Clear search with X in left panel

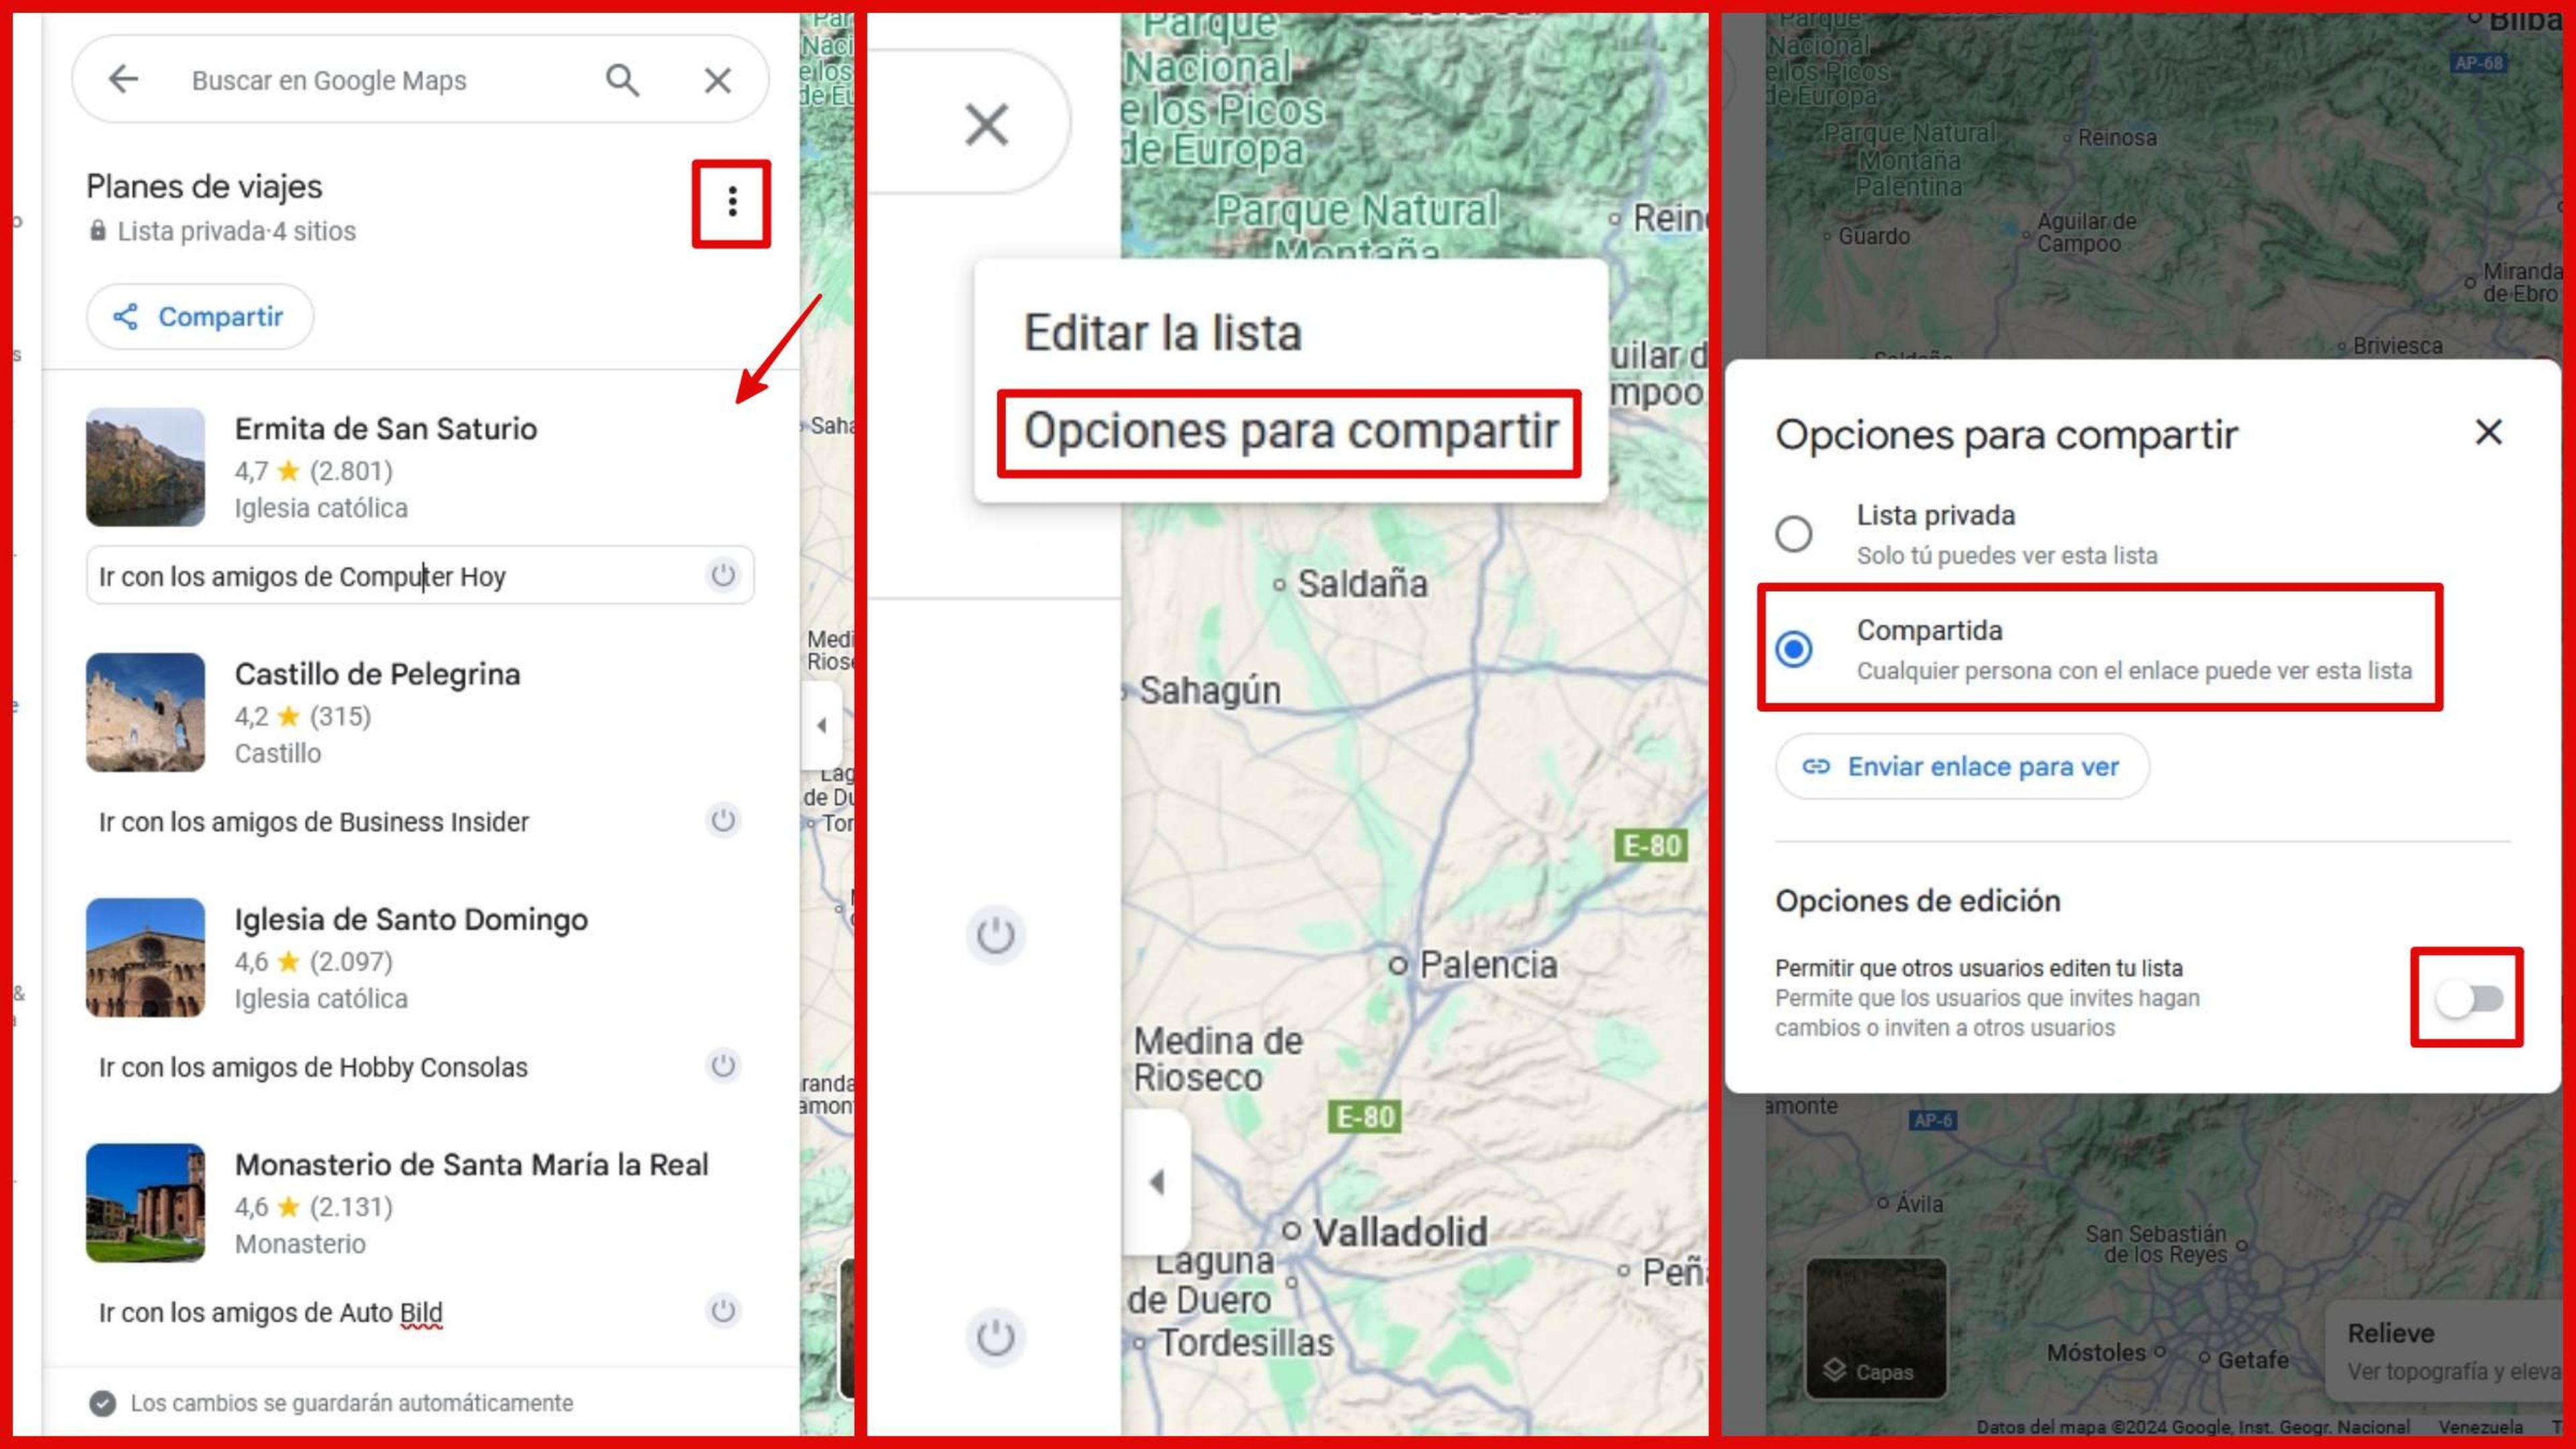718,80
